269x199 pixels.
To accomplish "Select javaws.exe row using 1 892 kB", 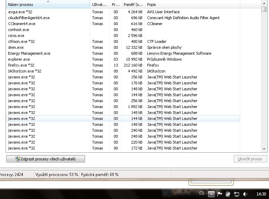I will 123,107.
